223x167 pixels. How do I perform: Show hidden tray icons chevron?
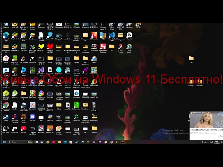pos(199,142)
